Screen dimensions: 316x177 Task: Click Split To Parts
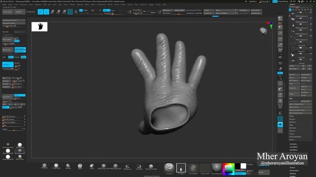point(300,107)
